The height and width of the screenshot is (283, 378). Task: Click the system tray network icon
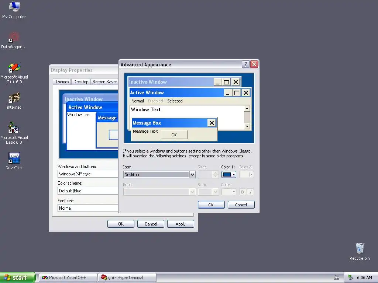pyautogui.click(x=351, y=277)
